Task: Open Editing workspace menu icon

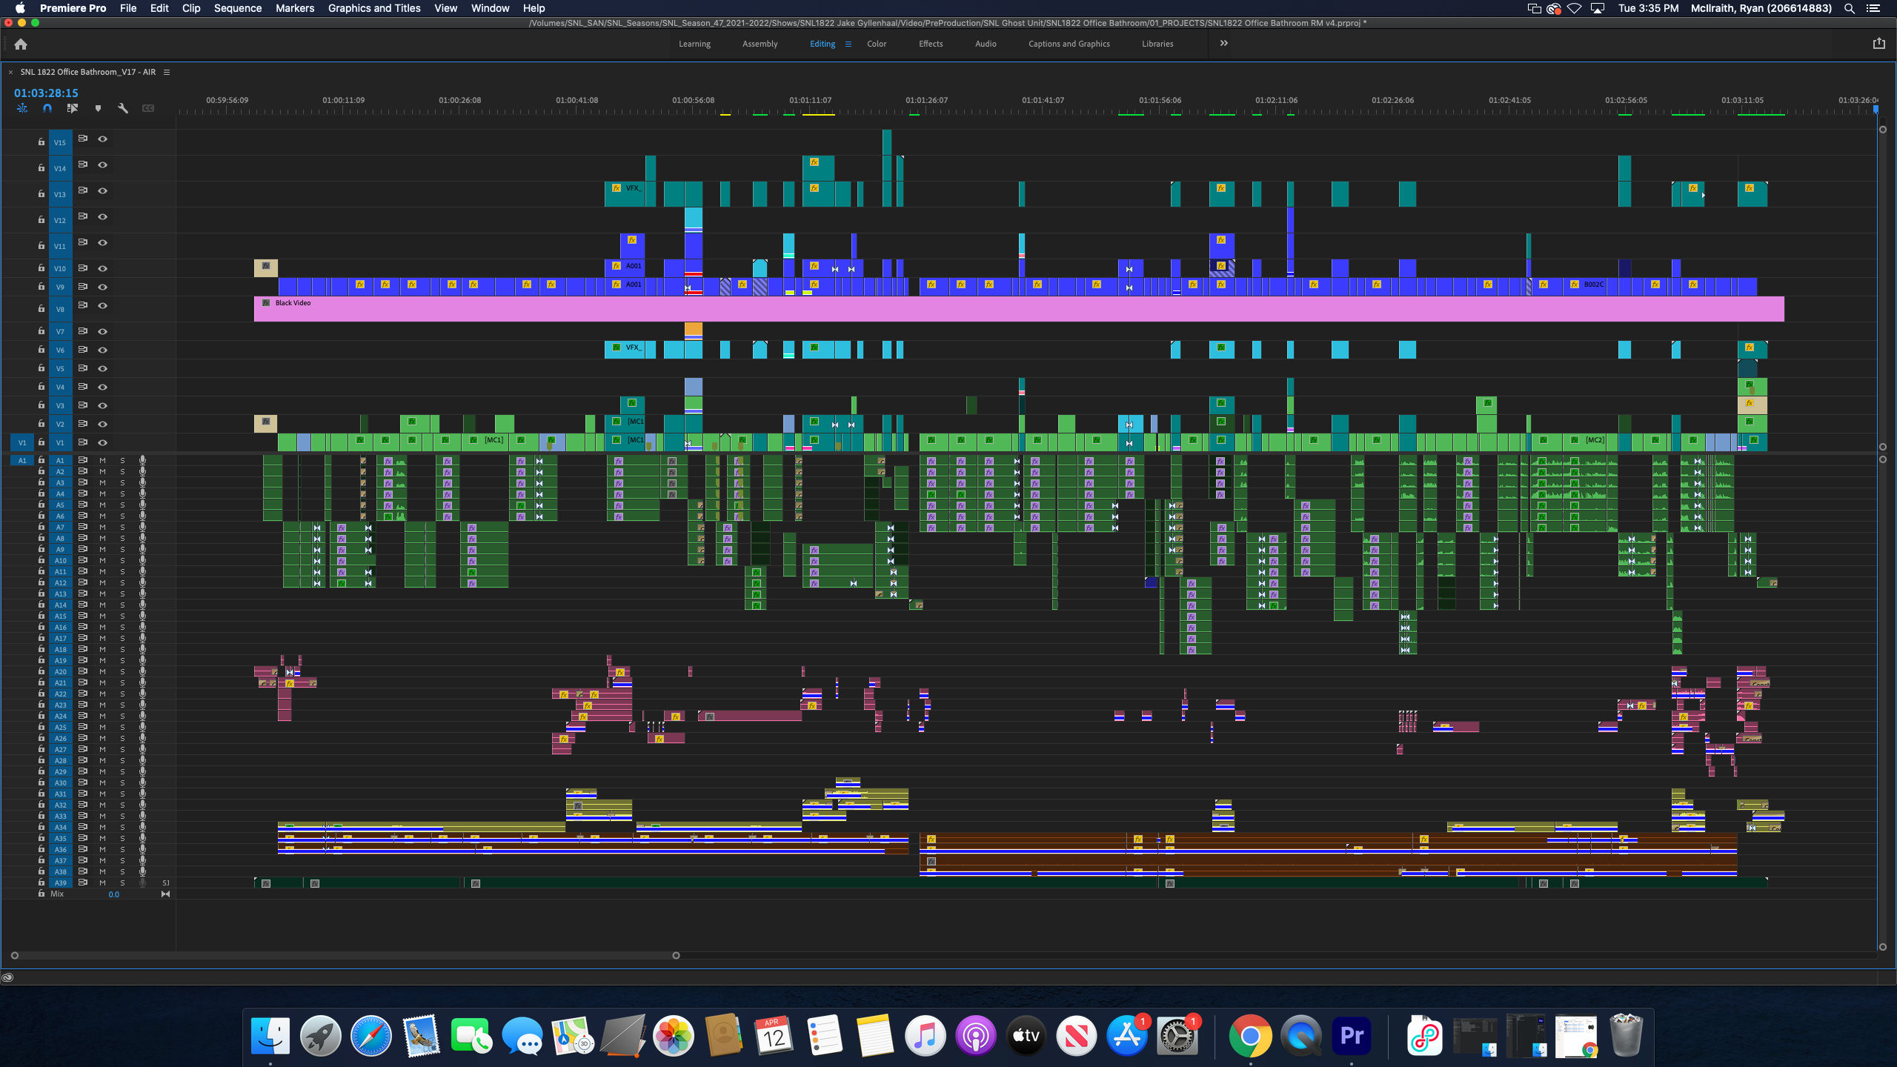Action: (848, 44)
